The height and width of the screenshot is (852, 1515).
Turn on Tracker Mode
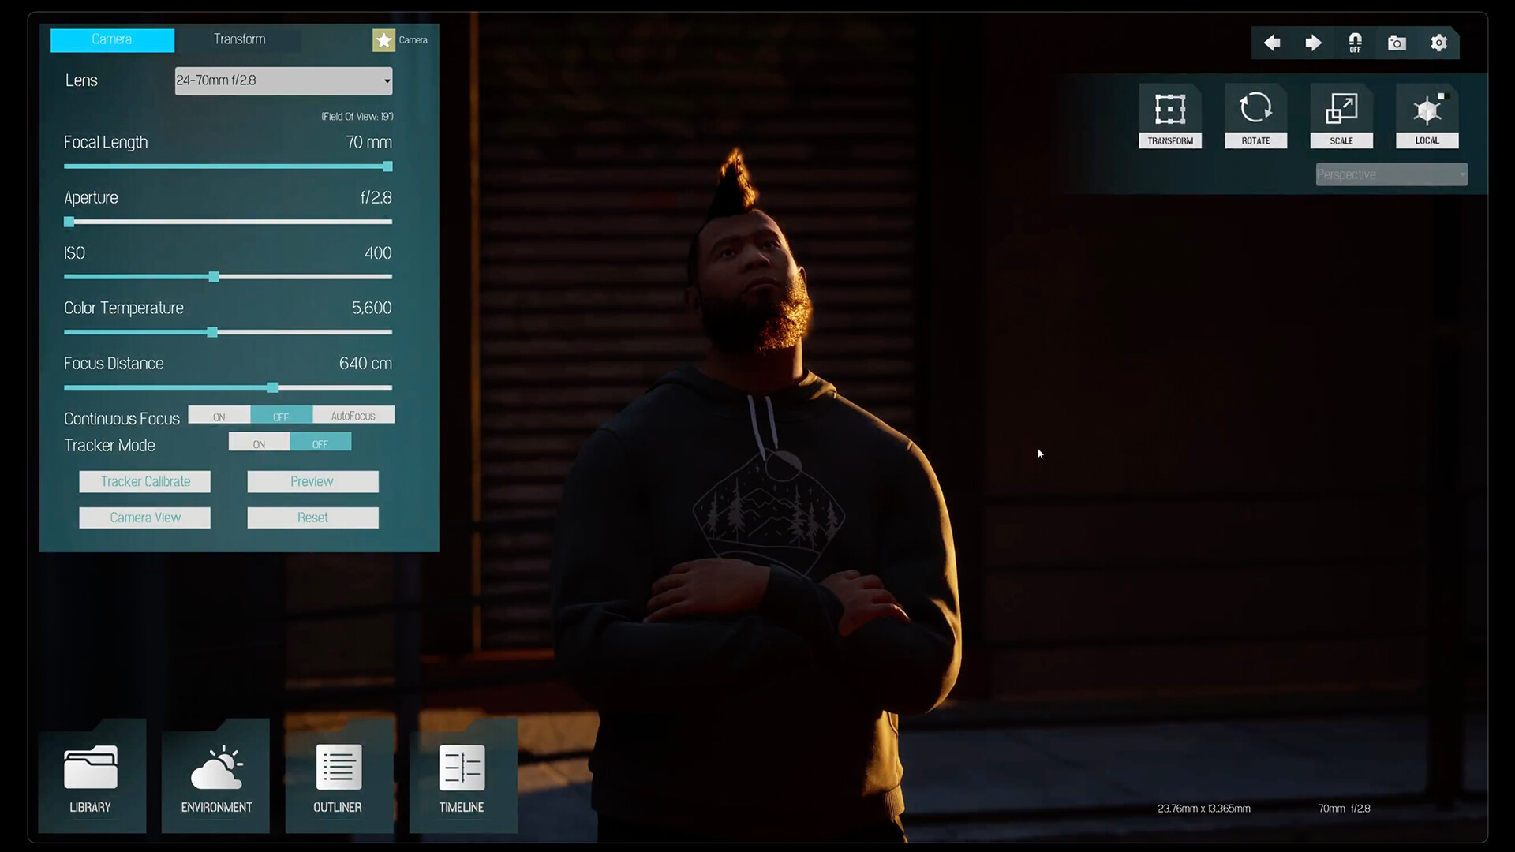pos(258,443)
